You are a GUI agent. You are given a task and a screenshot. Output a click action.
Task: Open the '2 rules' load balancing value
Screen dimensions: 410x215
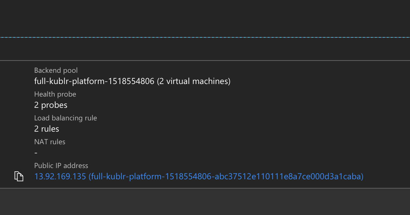click(x=47, y=129)
